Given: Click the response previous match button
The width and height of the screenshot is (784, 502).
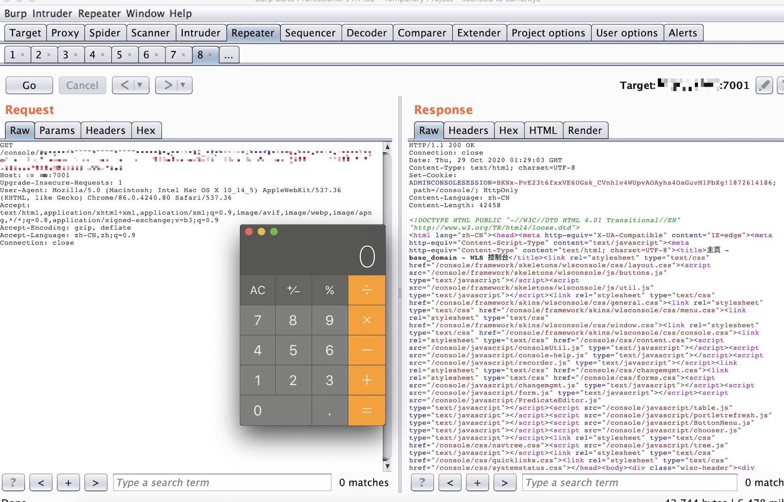Looking at the screenshot, I should (450, 483).
